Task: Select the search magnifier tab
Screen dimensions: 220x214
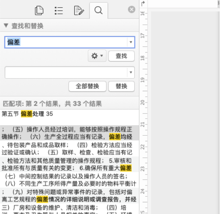Action: point(98,10)
